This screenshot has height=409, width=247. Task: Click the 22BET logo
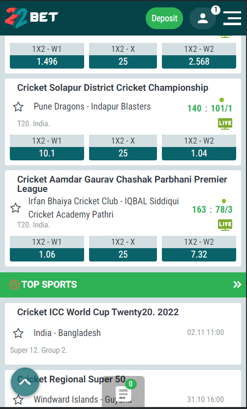31,17
